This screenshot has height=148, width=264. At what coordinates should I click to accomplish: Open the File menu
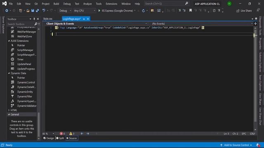tap(11, 4)
